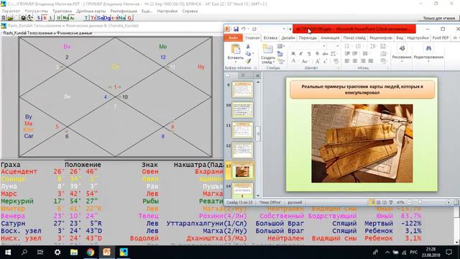
Task: Open the Drawing (Рисование) dropdown
Action: pos(402,53)
